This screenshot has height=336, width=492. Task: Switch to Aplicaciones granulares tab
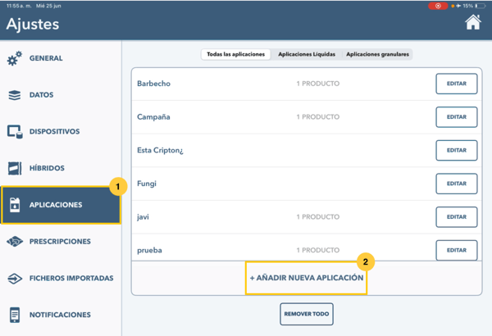(377, 54)
